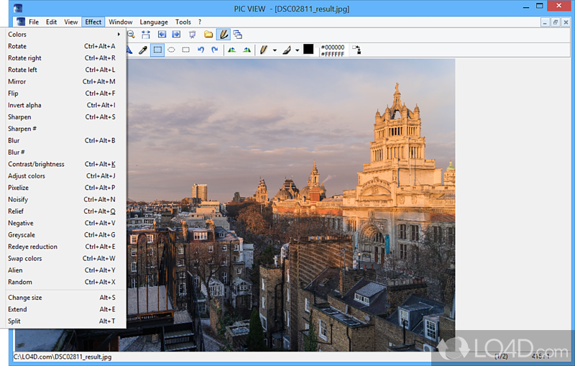The image size is (575, 366).
Task: Pick the rounded rectangle selection tool
Action: [186, 50]
